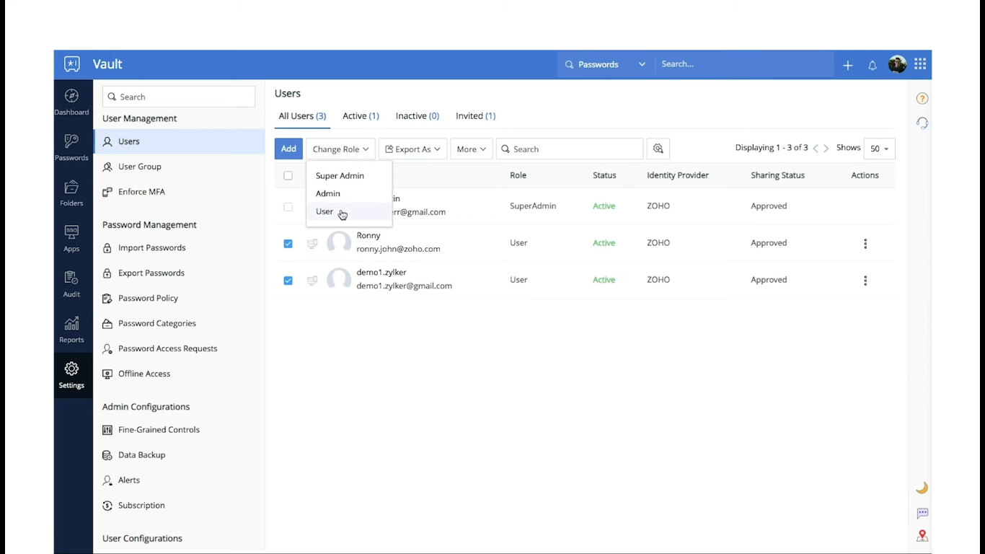Select User role option
This screenshot has height=554, width=985.
click(349, 211)
